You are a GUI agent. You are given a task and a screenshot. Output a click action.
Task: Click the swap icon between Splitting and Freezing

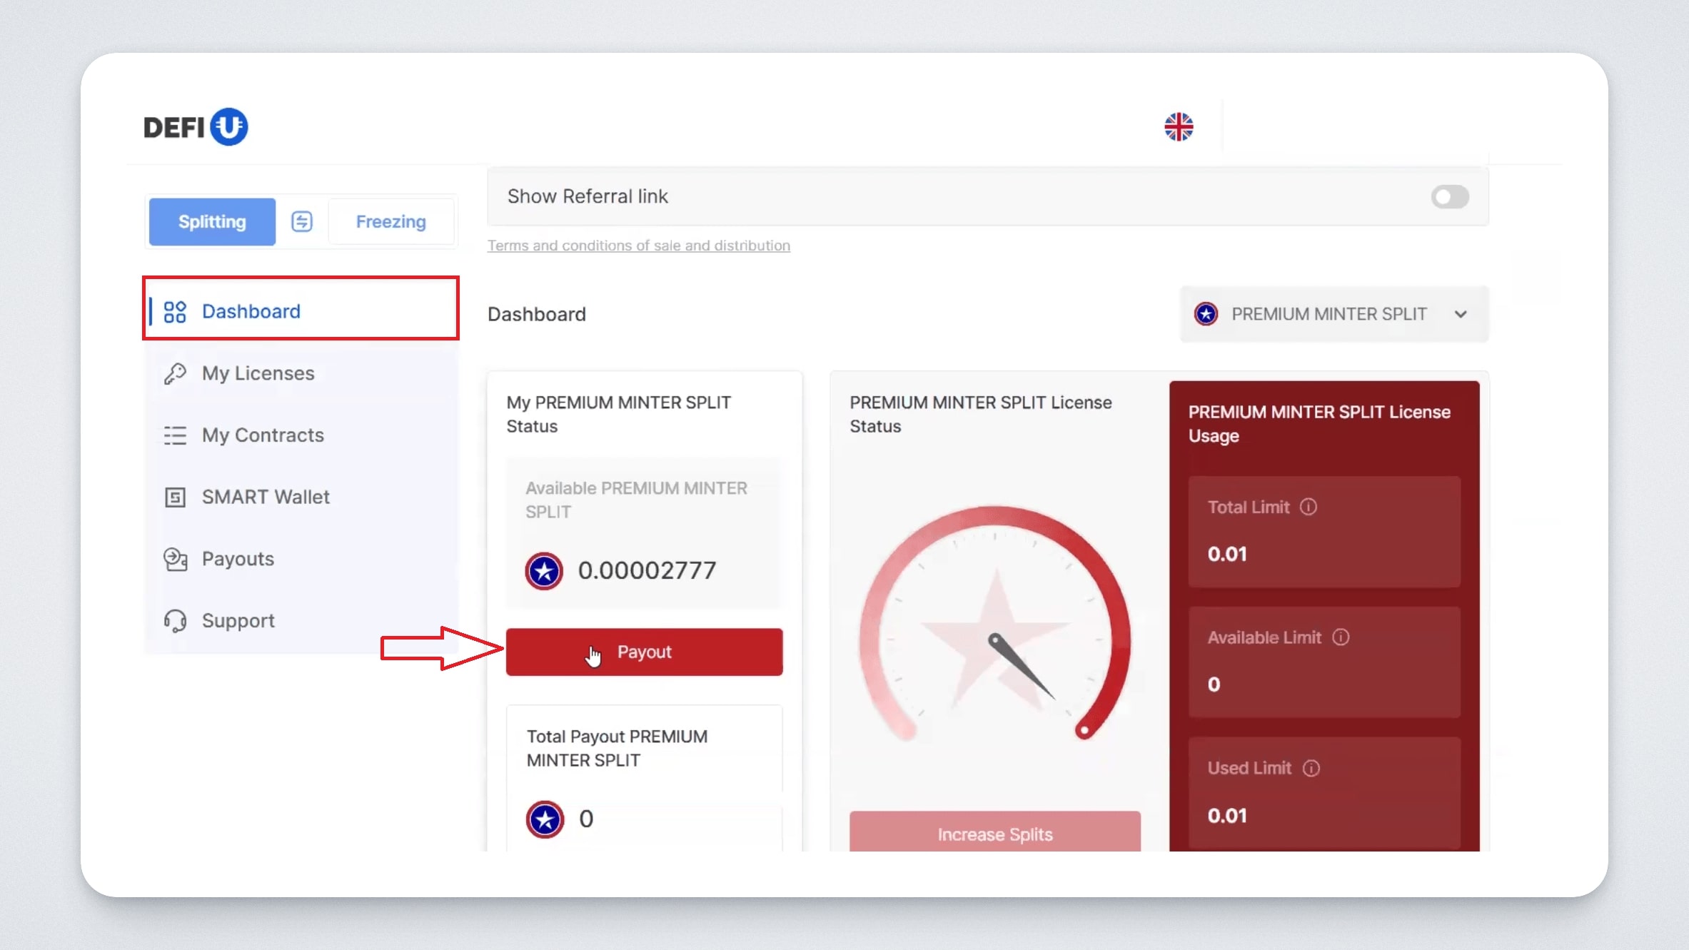pos(302,221)
